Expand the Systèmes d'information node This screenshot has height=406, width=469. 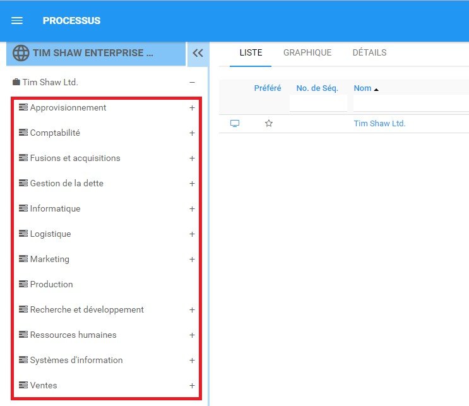(x=192, y=361)
